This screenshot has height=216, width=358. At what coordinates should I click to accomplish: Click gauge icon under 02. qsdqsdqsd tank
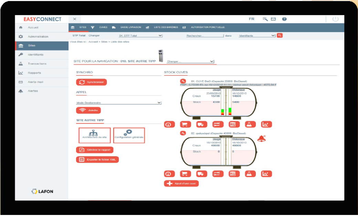pyautogui.click(x=169, y=174)
